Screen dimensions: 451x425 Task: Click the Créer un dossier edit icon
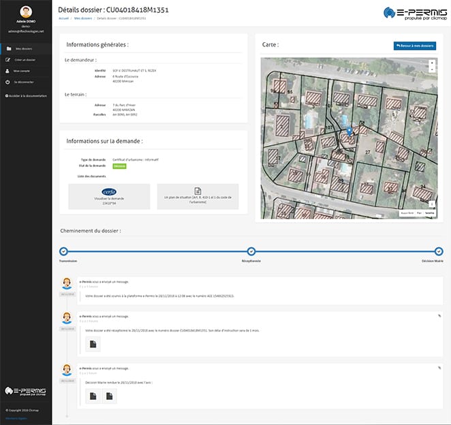coord(8,60)
